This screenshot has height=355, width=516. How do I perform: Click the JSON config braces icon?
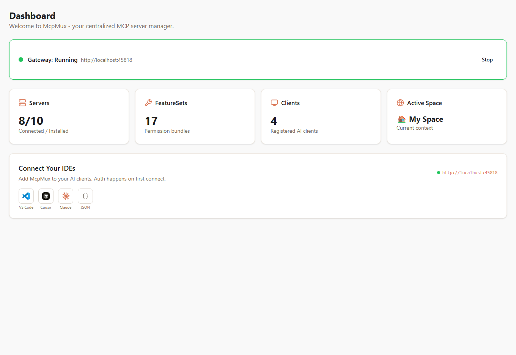coord(85,196)
